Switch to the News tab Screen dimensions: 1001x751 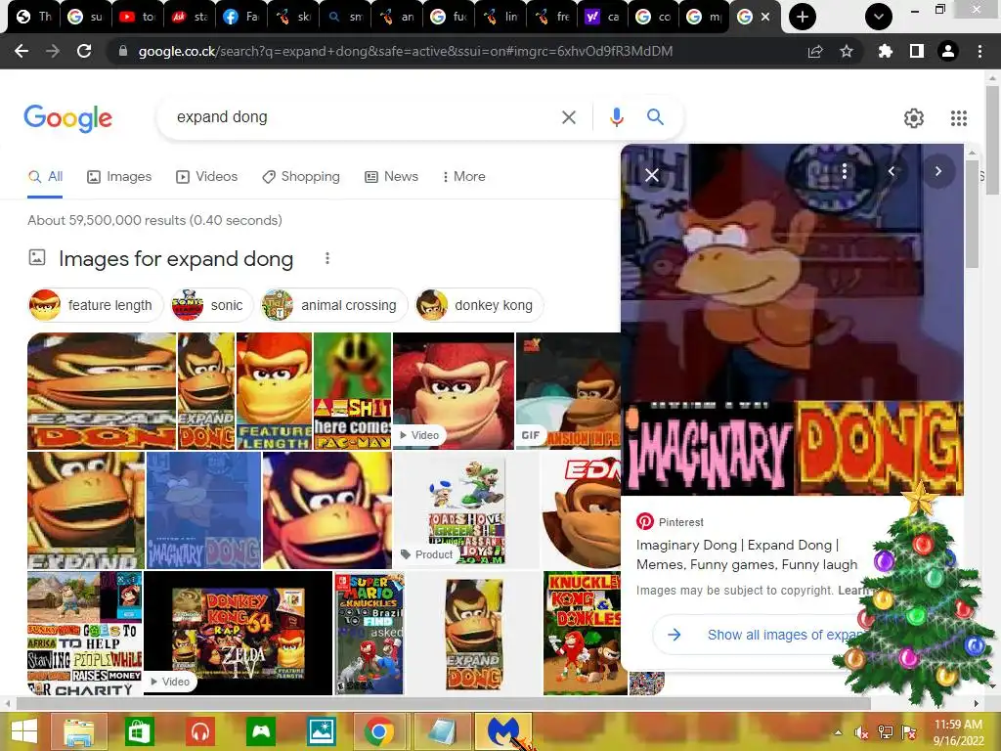point(391,177)
